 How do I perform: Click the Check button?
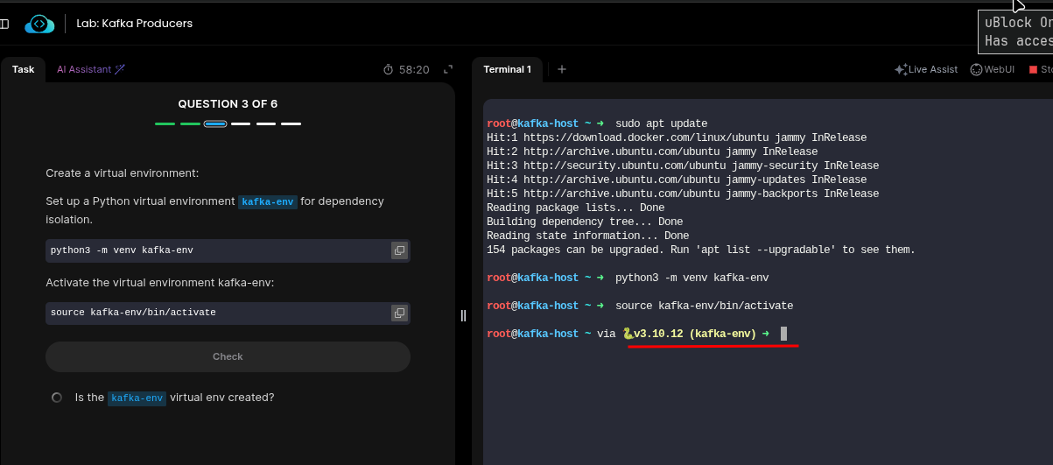228,356
